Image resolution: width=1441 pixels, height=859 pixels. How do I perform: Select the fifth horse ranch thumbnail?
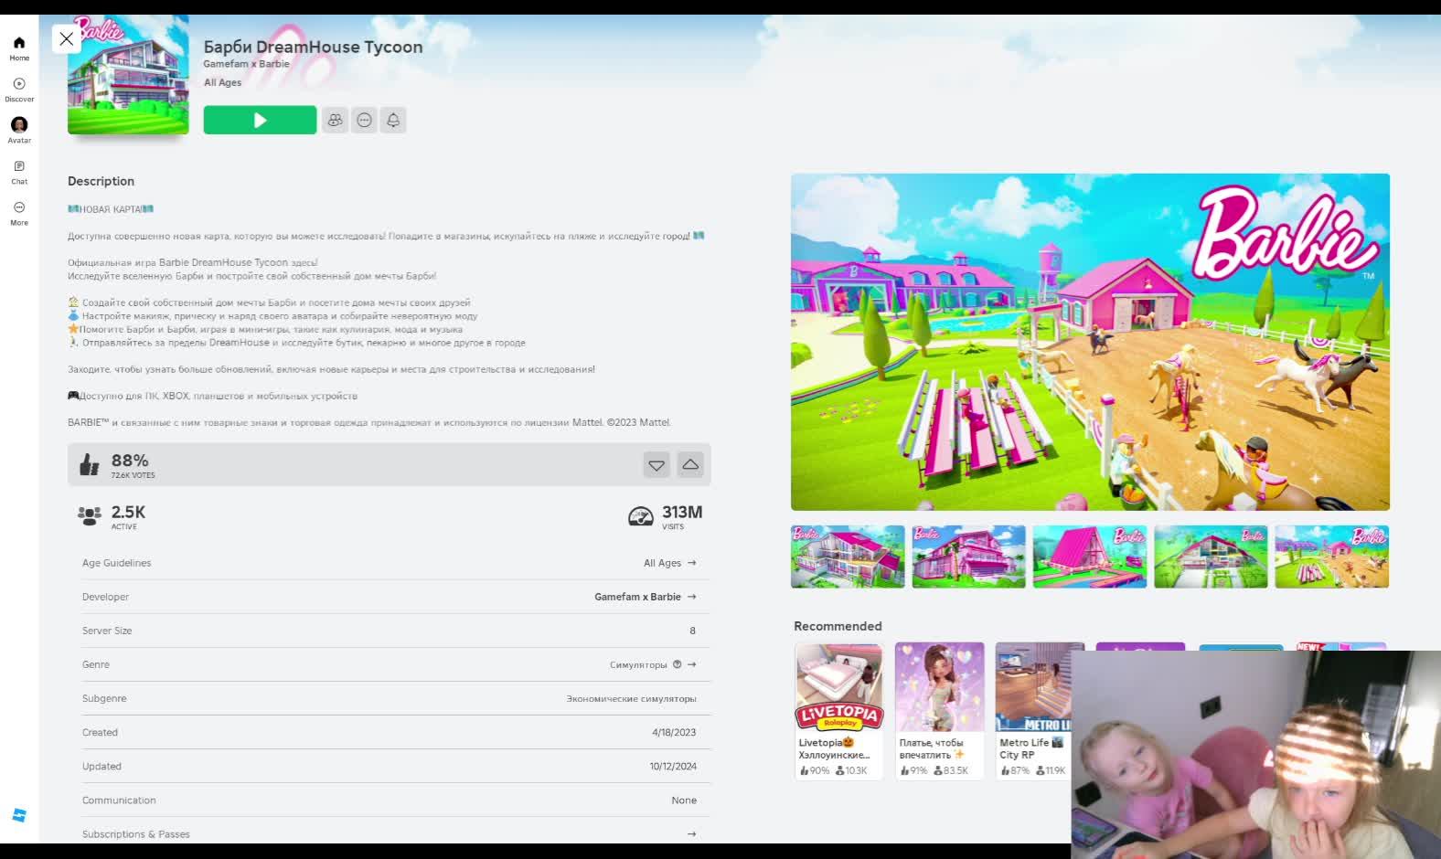(x=1331, y=557)
